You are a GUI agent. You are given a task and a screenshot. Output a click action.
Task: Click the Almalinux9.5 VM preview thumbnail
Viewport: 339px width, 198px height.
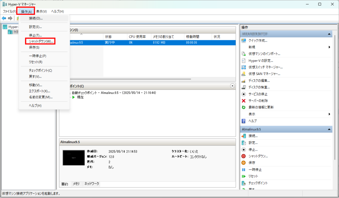[73, 158]
